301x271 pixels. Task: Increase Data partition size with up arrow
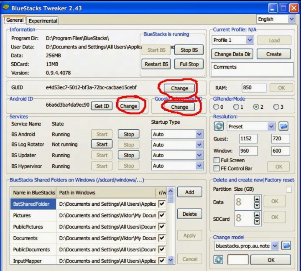257,198
